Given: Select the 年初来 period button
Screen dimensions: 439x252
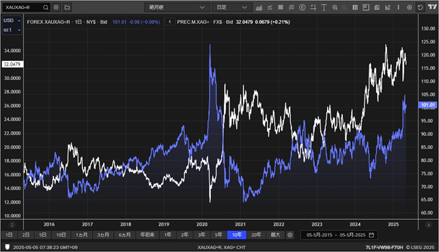Looking at the screenshot, I should coord(147,235).
